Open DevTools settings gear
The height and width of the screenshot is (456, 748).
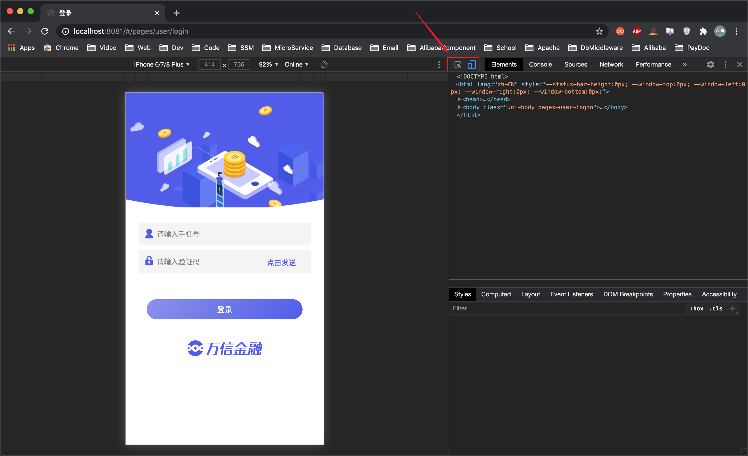tap(710, 64)
